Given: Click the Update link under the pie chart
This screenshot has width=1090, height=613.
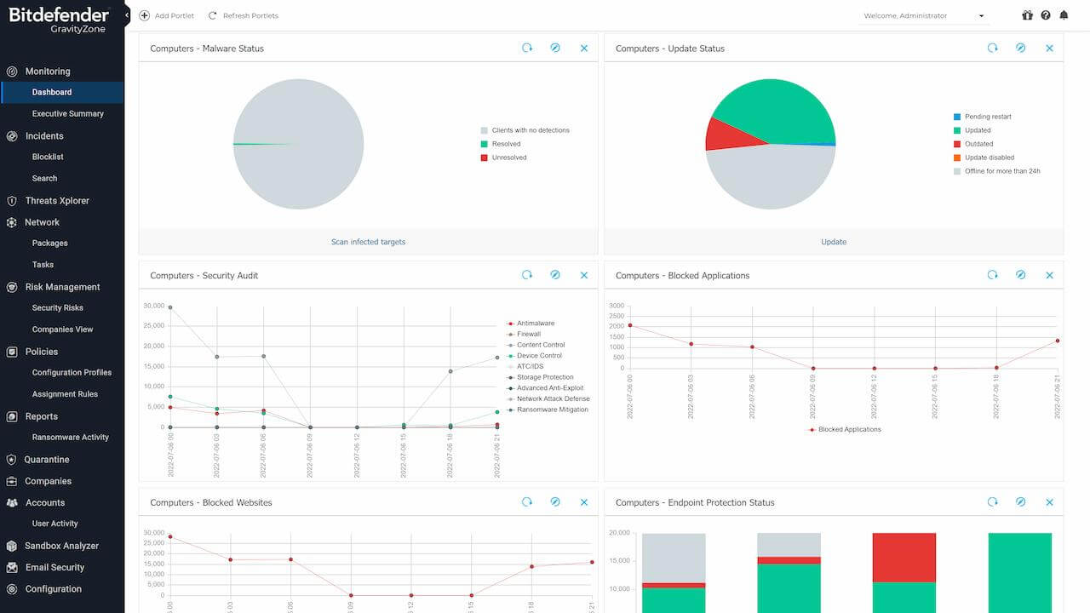Looking at the screenshot, I should [834, 242].
